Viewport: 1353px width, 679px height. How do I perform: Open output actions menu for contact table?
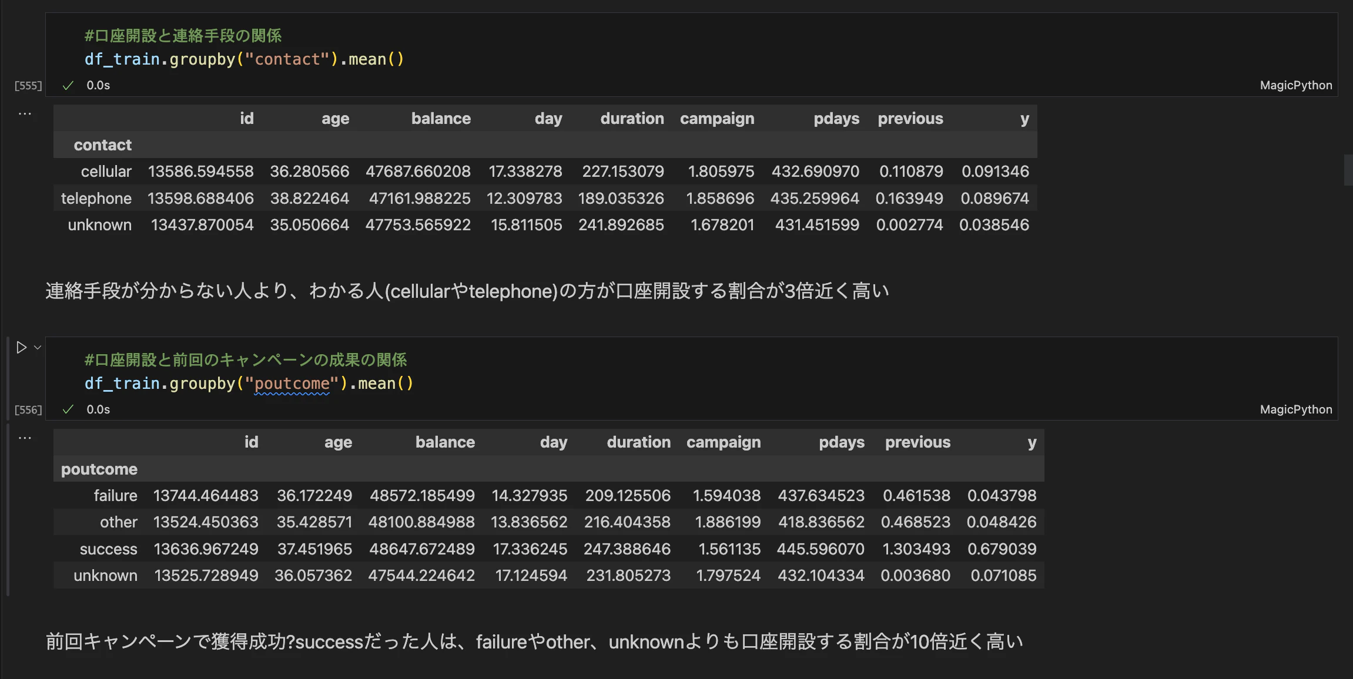pyautogui.click(x=25, y=113)
